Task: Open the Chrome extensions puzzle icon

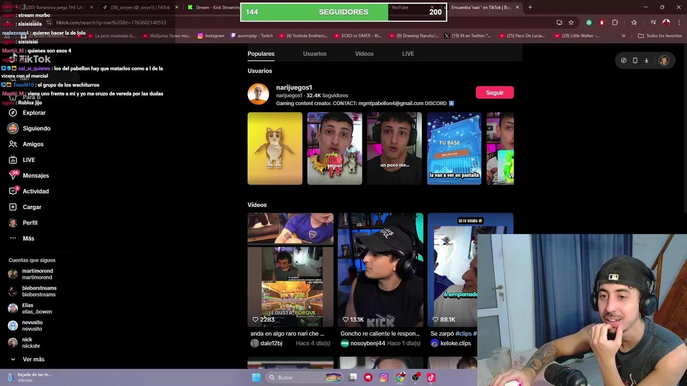Action: pyautogui.click(x=615, y=23)
